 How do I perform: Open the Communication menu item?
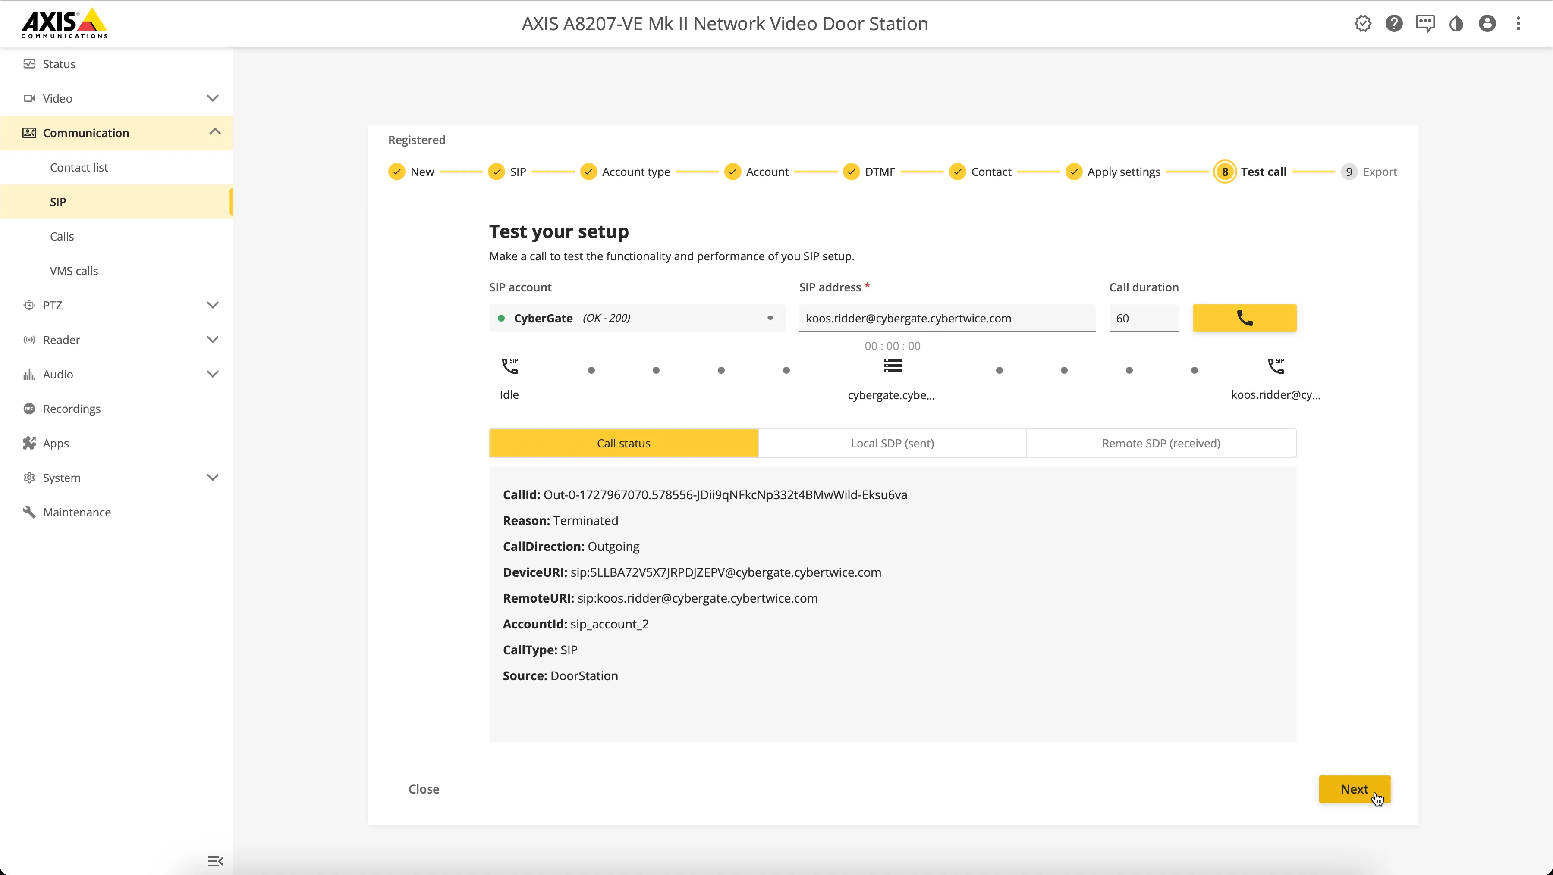116,132
